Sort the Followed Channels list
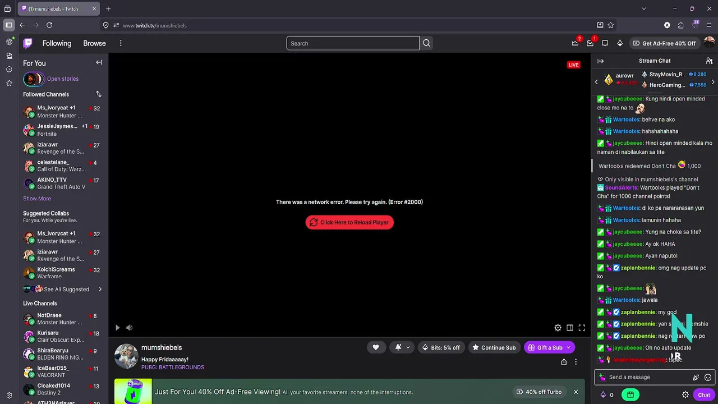Viewport: 718px width, 404px height. 99,94
